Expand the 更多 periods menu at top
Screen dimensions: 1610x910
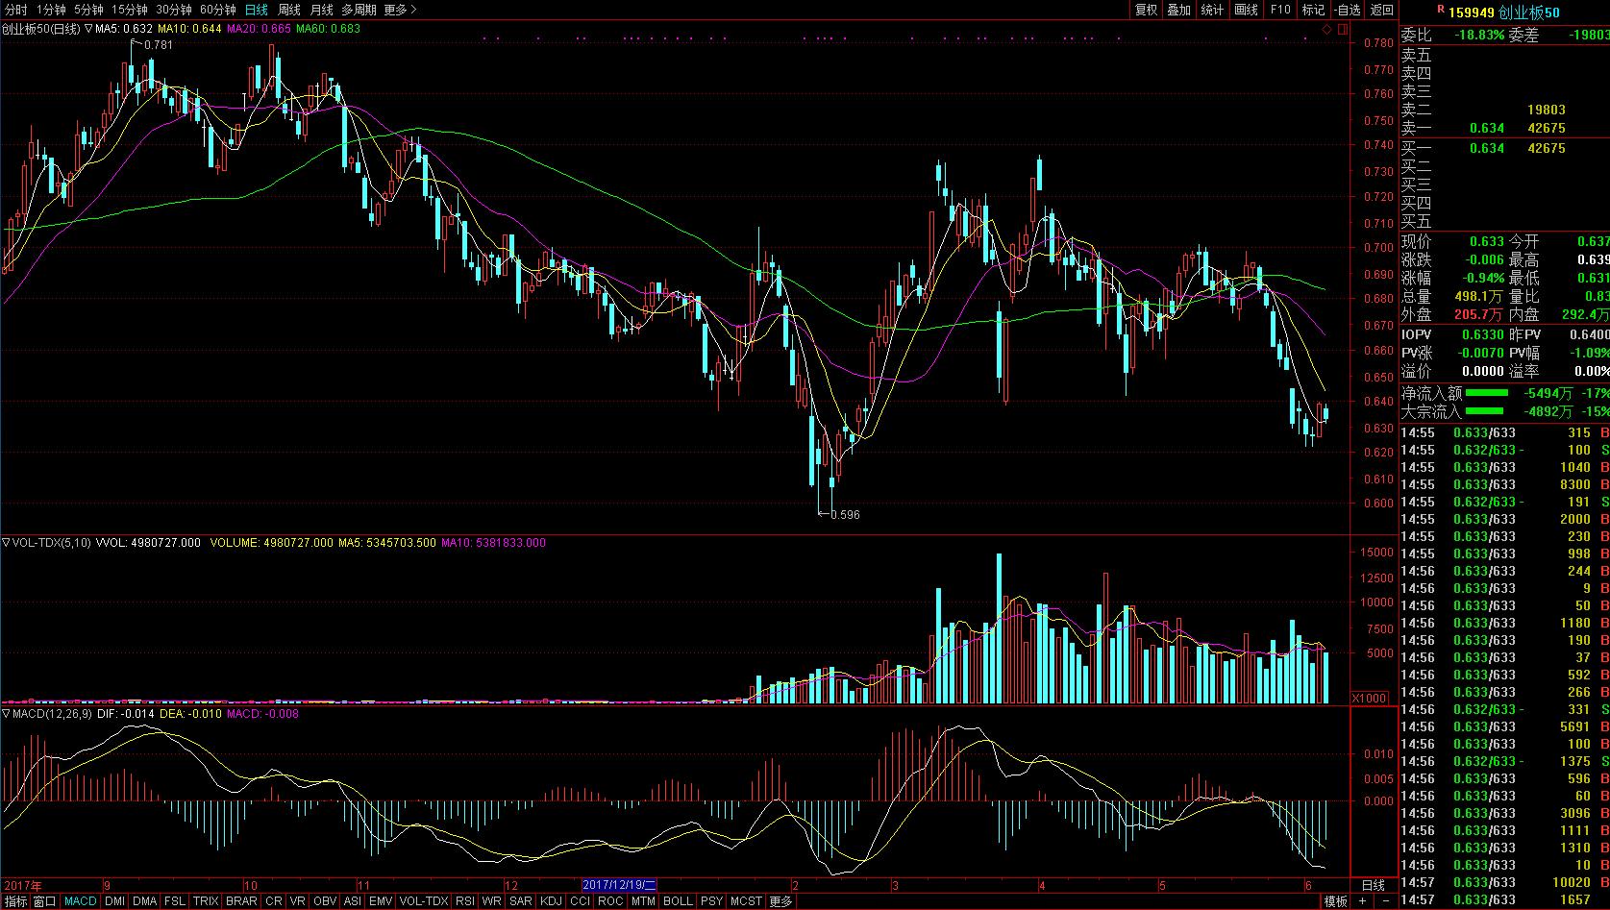399,10
